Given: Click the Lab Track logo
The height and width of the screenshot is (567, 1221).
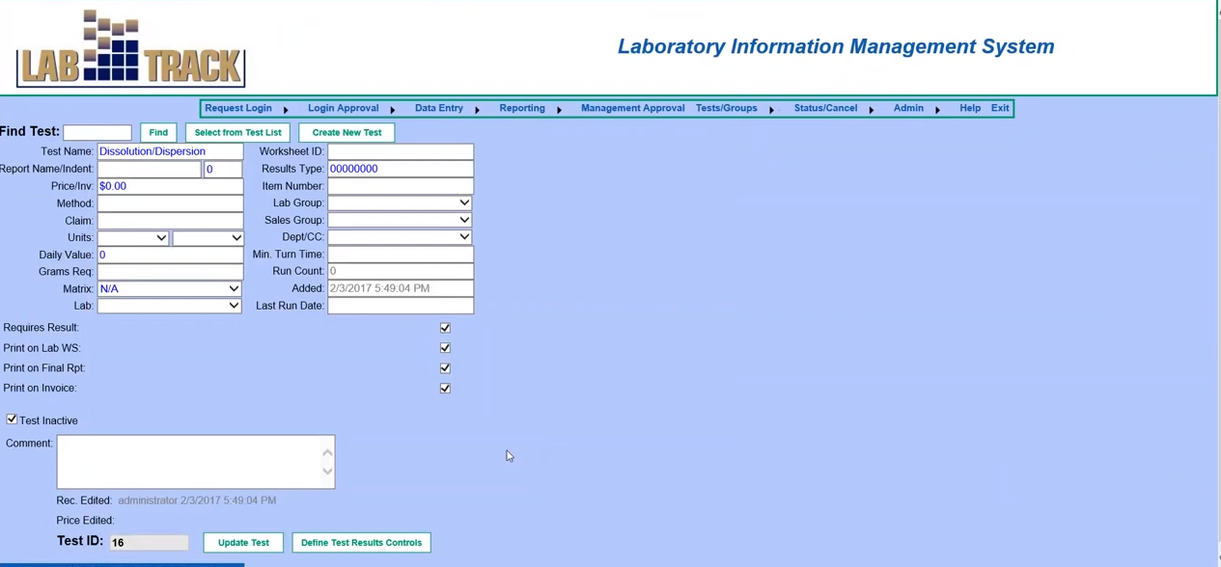Looking at the screenshot, I should click(x=129, y=46).
